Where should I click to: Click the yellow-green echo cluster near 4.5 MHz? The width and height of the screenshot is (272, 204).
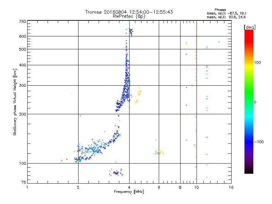[x=138, y=96]
